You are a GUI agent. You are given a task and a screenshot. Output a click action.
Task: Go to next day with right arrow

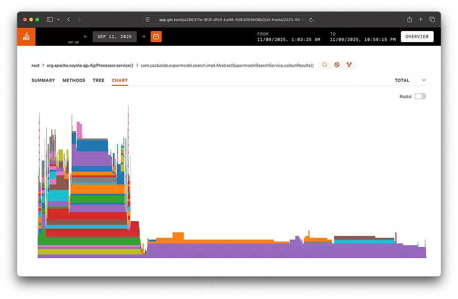[x=143, y=37]
